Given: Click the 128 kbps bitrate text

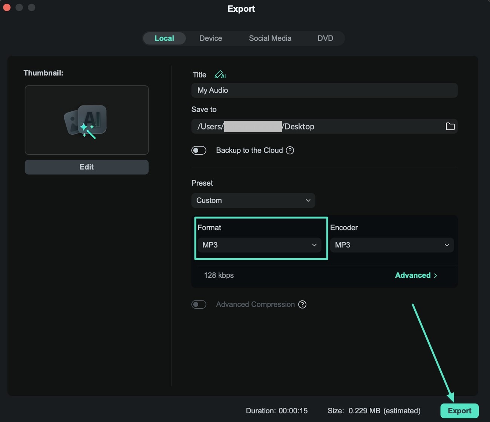Looking at the screenshot, I should pyautogui.click(x=219, y=276).
